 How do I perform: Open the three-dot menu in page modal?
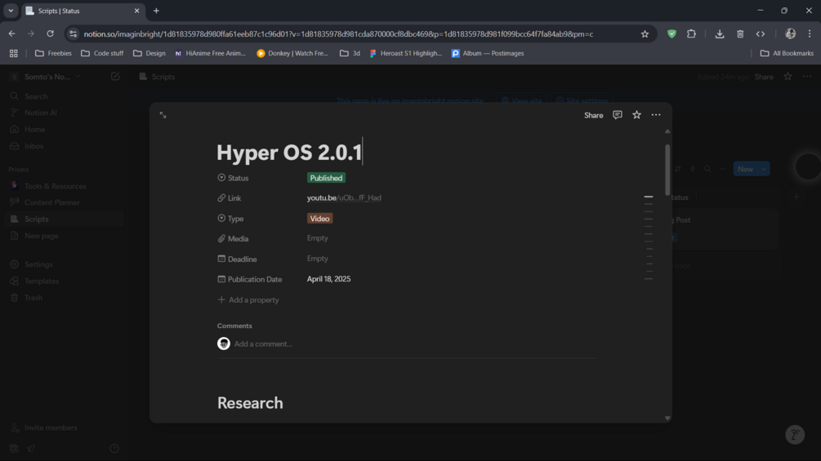pyautogui.click(x=656, y=115)
